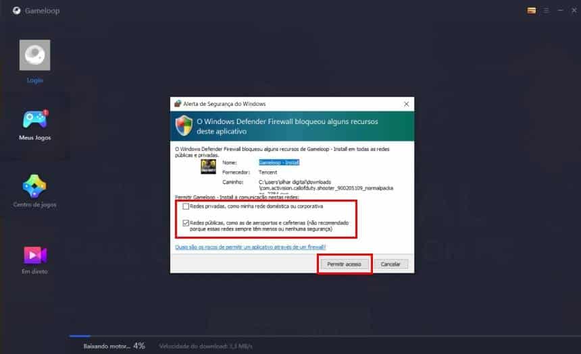
Task: Click Cancelar button in firewall dialog
Action: [390, 264]
